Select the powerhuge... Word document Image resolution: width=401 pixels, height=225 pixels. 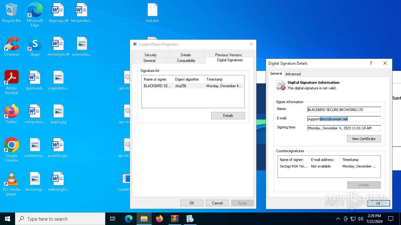(x=58, y=148)
